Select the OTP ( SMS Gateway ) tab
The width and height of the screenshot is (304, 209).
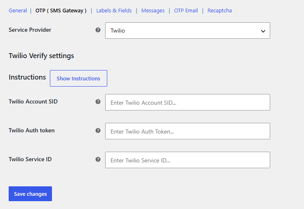(x=61, y=10)
